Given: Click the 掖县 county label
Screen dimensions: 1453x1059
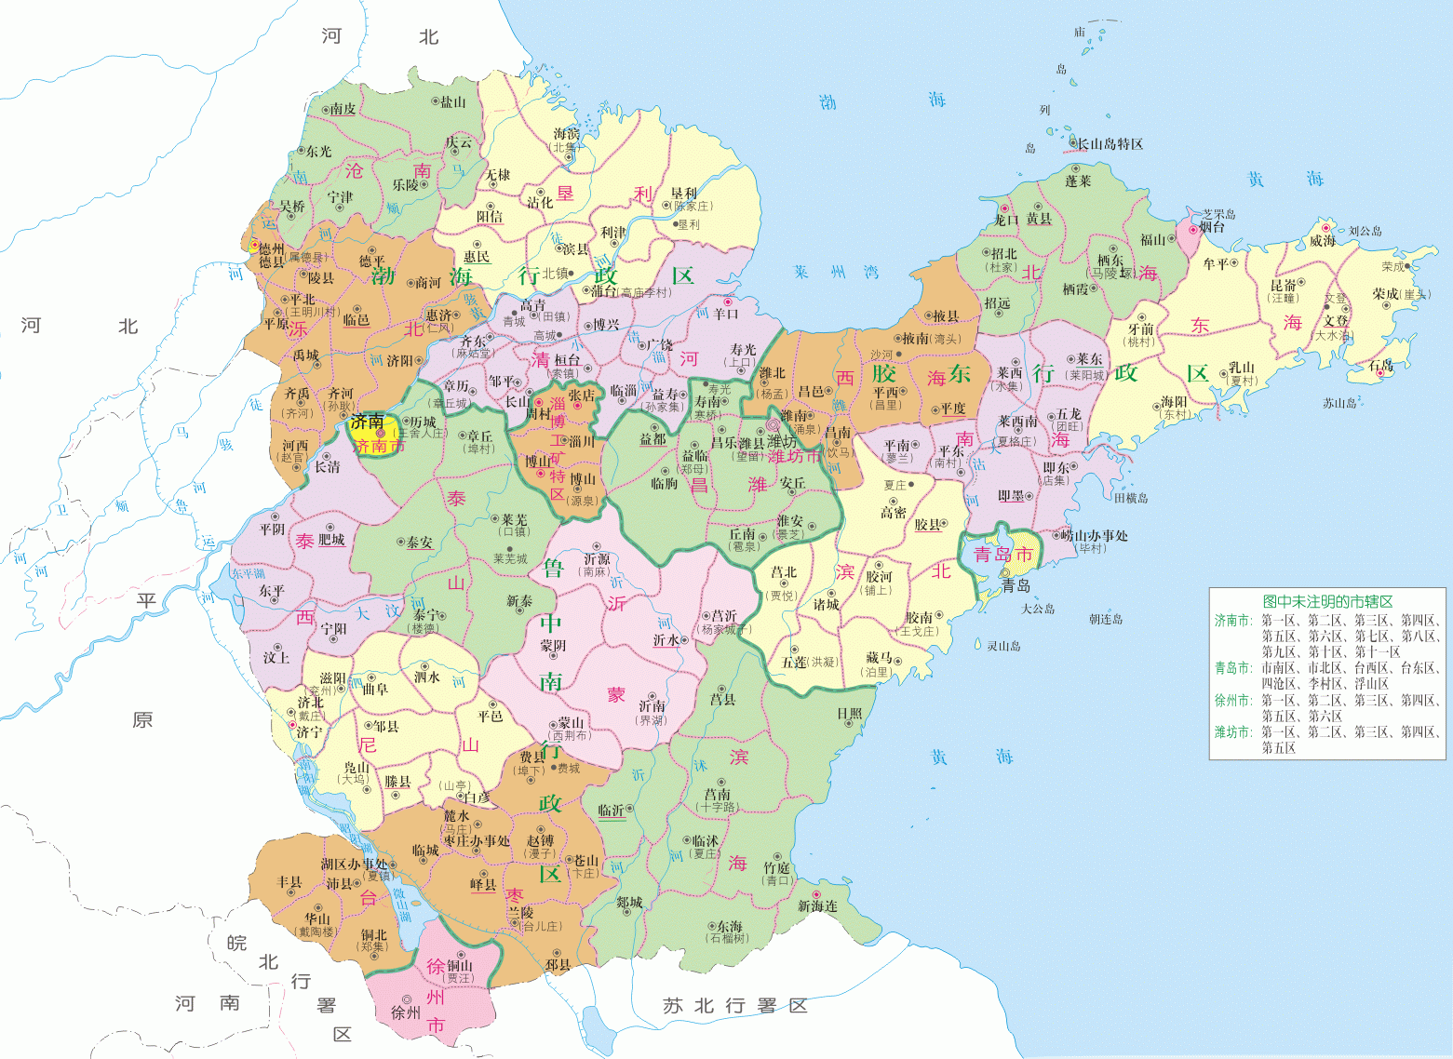Looking at the screenshot, I should (x=946, y=316).
